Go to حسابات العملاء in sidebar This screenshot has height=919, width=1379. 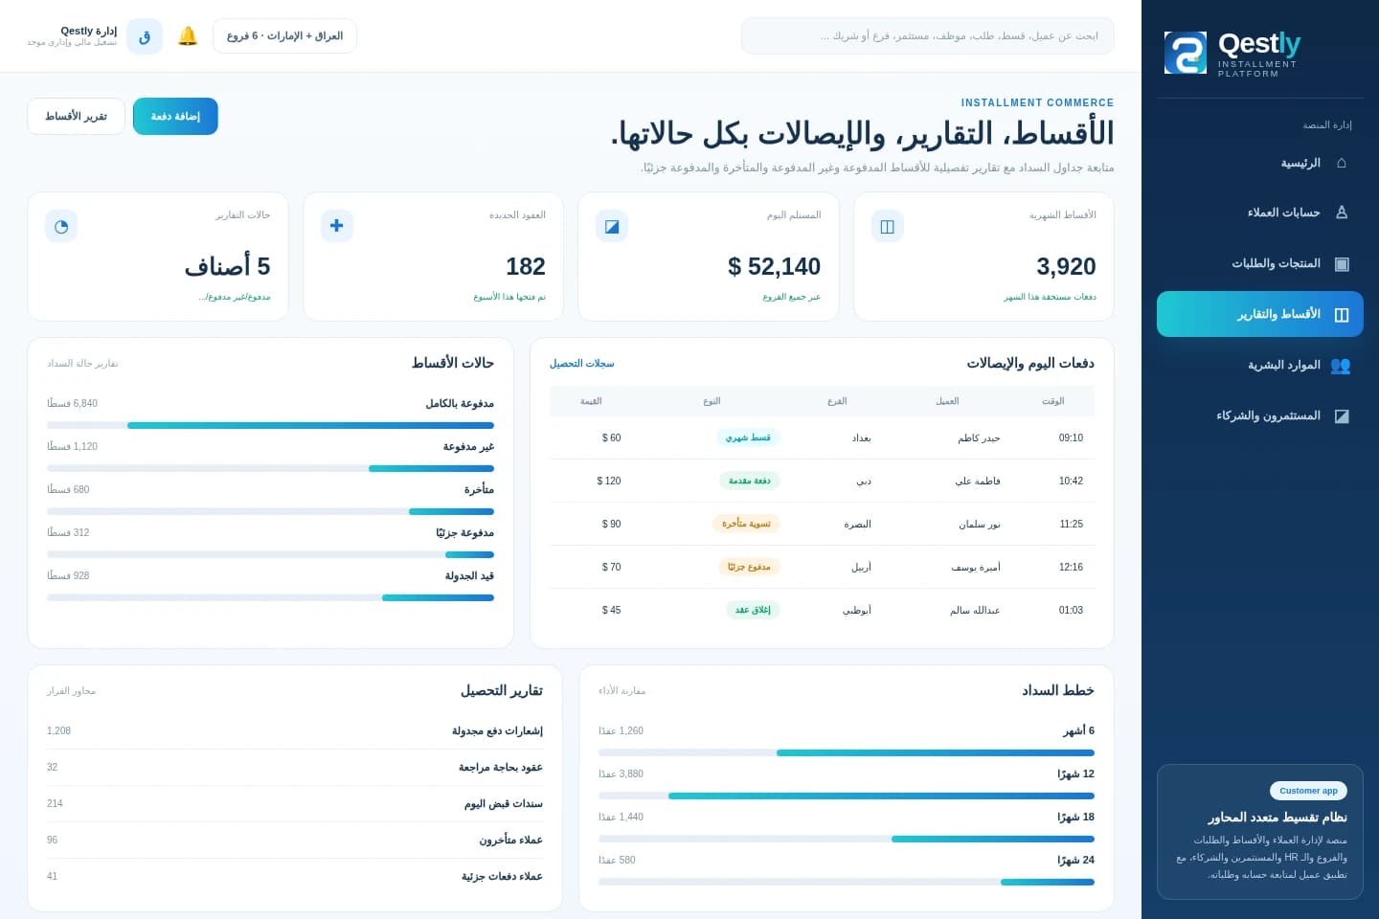coord(1260,213)
